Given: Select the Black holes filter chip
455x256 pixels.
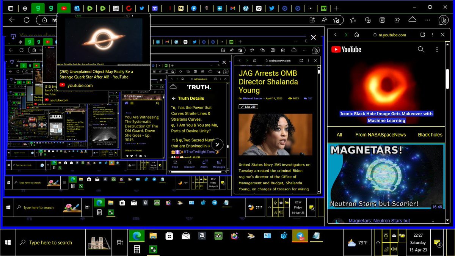Looking at the screenshot, I should (x=430, y=135).
